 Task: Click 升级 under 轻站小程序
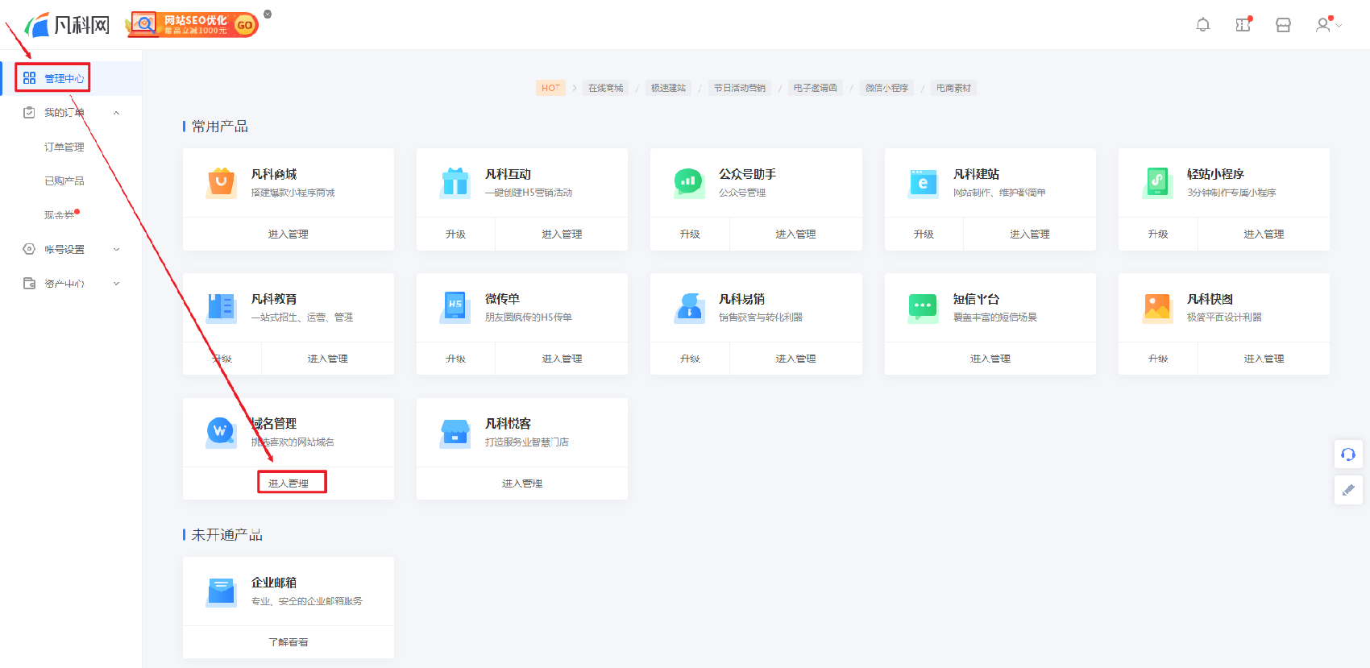pos(1158,234)
